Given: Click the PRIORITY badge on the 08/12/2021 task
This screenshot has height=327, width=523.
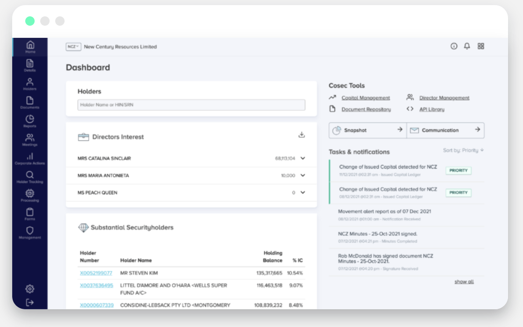Looking at the screenshot, I should point(458,192).
